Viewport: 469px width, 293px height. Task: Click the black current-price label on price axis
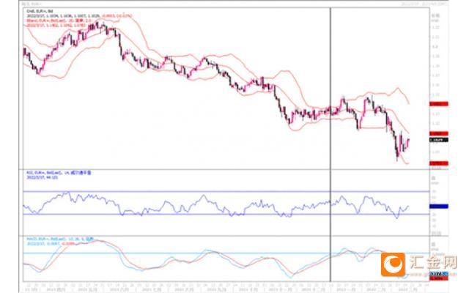pos(439,140)
